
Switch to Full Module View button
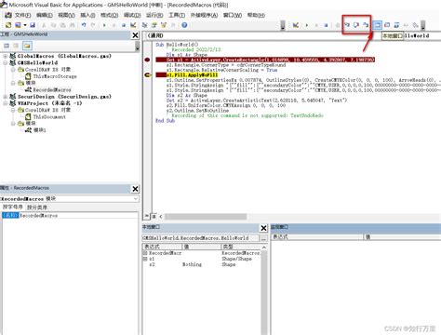154,216
